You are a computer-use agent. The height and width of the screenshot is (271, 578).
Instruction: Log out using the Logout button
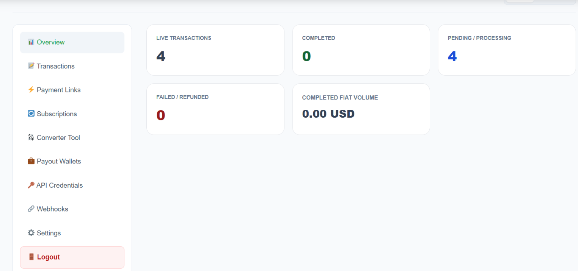pos(72,257)
